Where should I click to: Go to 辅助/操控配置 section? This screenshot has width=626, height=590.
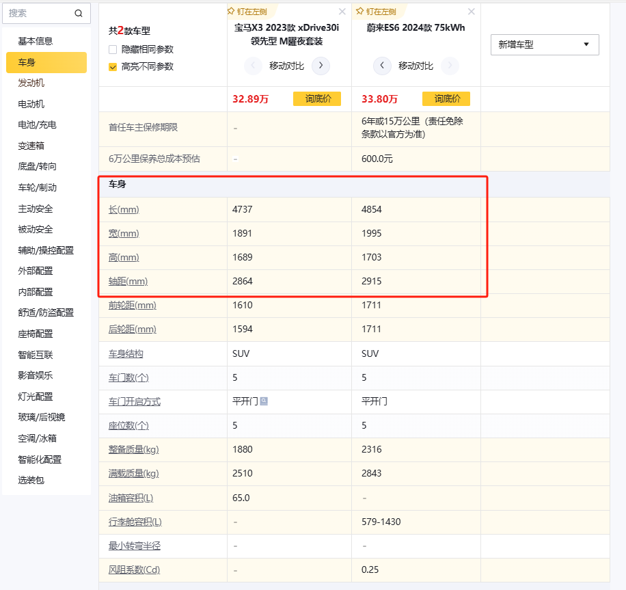[x=46, y=250]
